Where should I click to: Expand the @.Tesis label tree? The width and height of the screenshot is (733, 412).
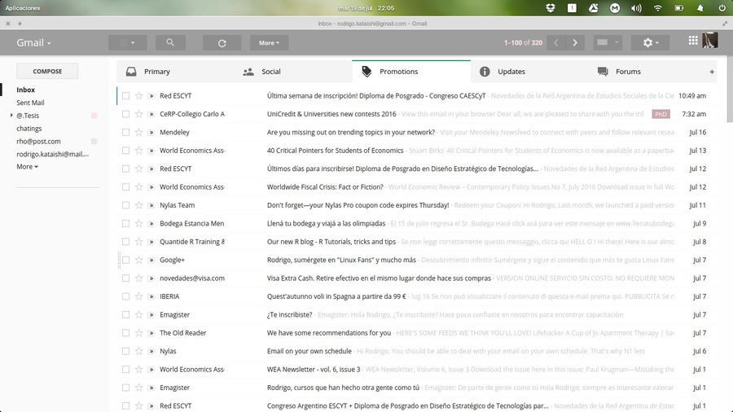pos(11,115)
